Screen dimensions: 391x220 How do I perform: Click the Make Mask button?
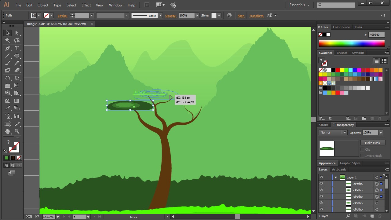tap(372, 143)
